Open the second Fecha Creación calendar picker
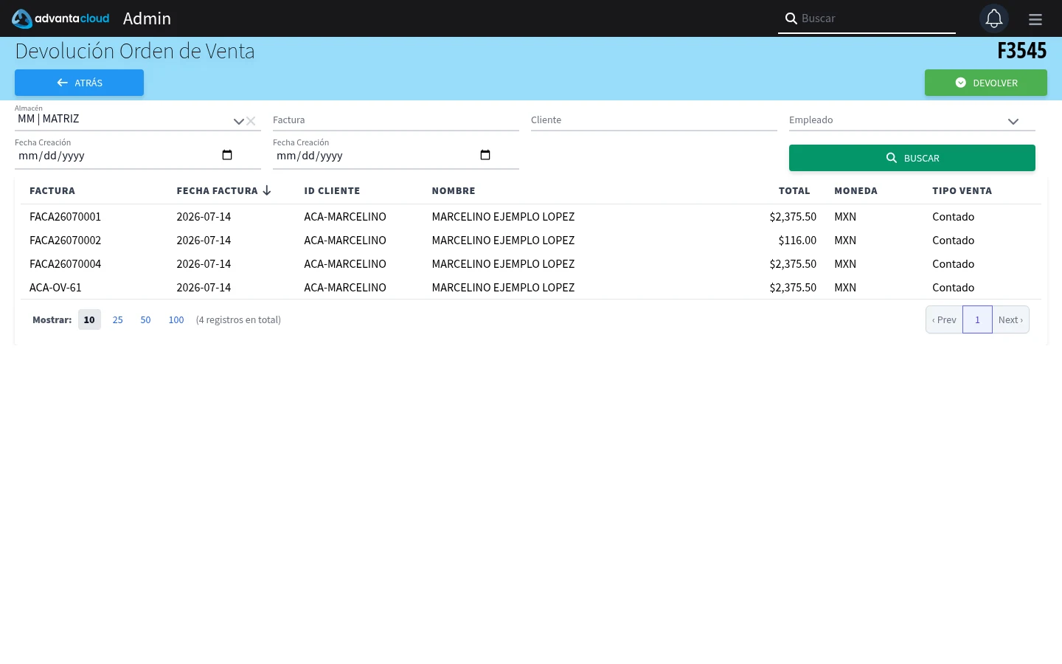Screen dimensions: 1062x664 pos(485,155)
